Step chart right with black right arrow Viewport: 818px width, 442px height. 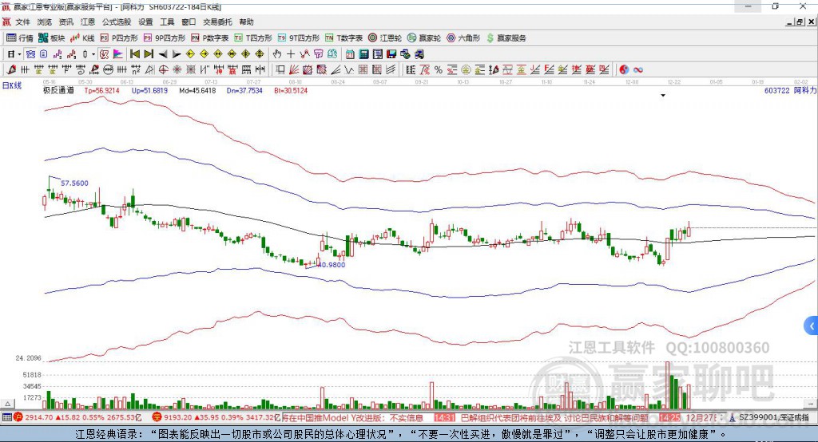point(177,54)
